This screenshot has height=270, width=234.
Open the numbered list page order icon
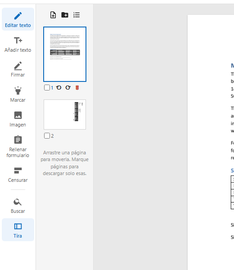coord(76,15)
